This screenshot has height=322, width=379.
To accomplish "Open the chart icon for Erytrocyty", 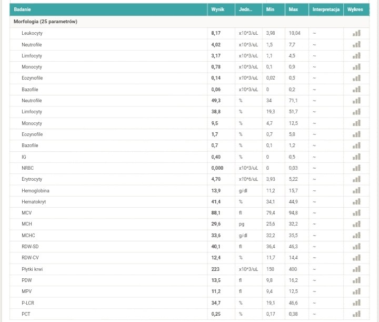I will pos(356,179).
